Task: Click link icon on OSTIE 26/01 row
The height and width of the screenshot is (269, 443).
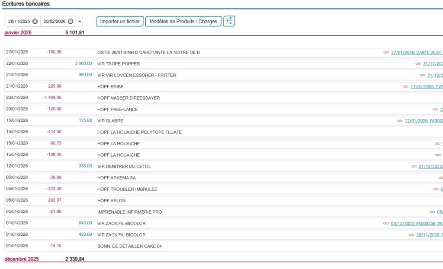Action: (x=386, y=53)
